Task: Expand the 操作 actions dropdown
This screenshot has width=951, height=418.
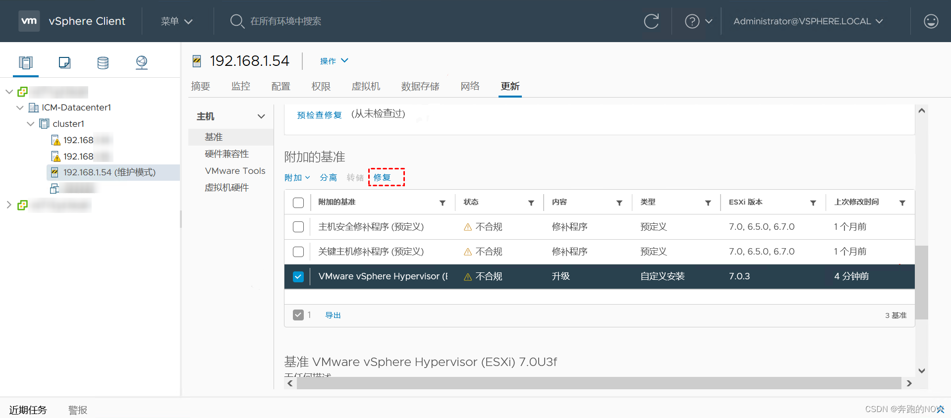Action: pyautogui.click(x=334, y=61)
